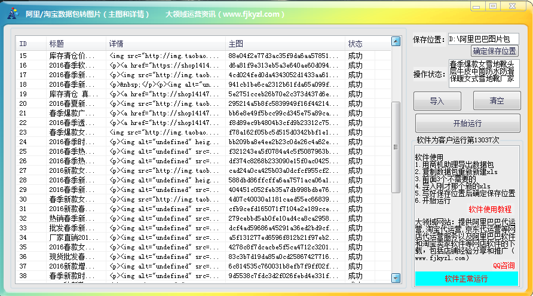The width and height of the screenshot is (533, 296).
Task: Close the application window
Action: click(514, 6)
